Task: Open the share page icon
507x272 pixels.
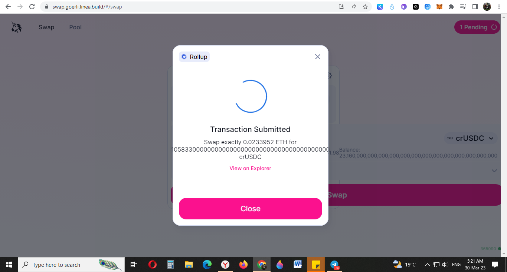Action: [x=353, y=7]
